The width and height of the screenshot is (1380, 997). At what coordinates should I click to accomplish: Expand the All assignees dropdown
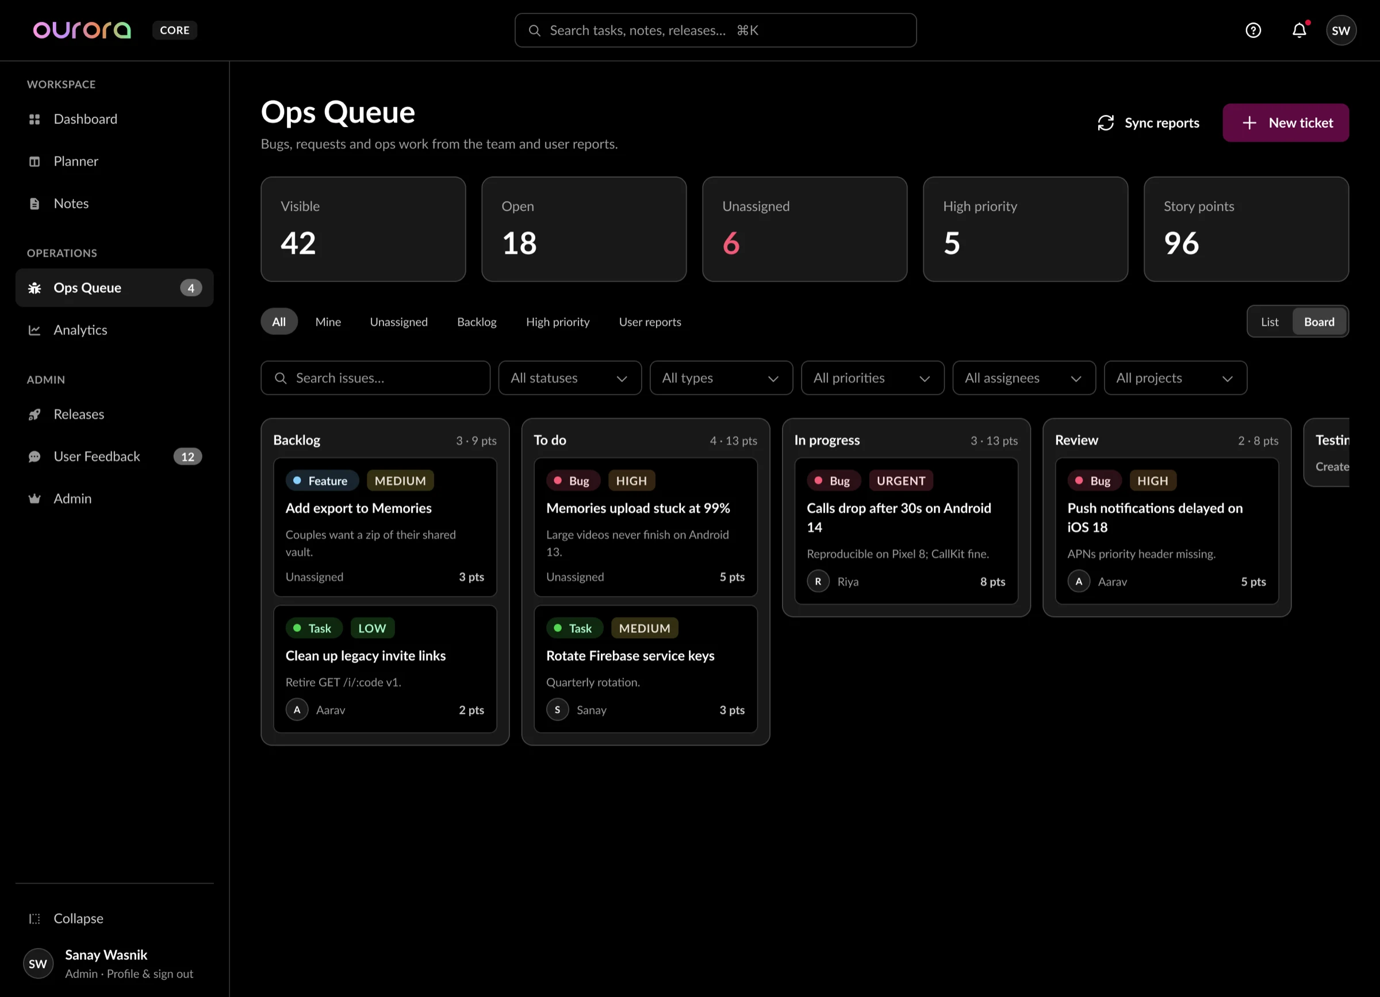[x=1024, y=378]
